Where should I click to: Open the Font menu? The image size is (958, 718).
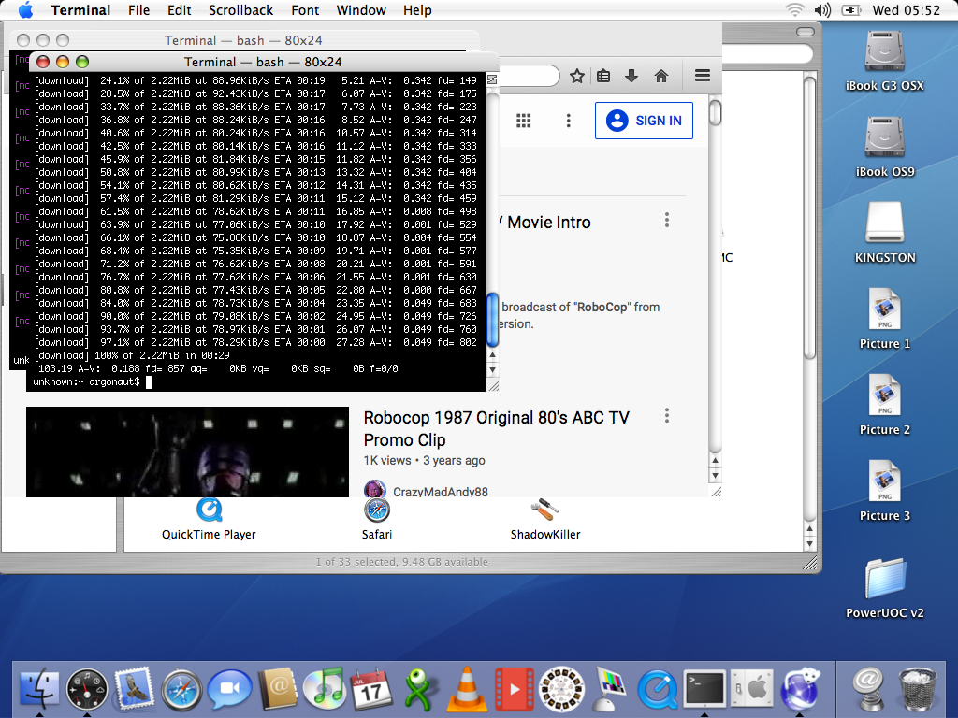(x=305, y=9)
